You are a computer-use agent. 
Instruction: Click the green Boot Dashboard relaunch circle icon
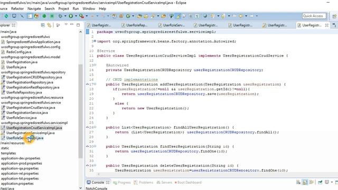pyautogui.click(x=44, y=16)
